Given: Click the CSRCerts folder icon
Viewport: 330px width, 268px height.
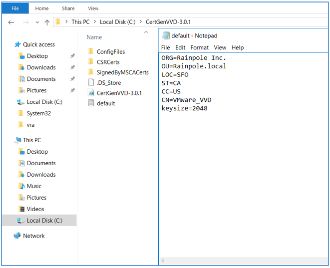Looking at the screenshot, I should tap(91, 62).
